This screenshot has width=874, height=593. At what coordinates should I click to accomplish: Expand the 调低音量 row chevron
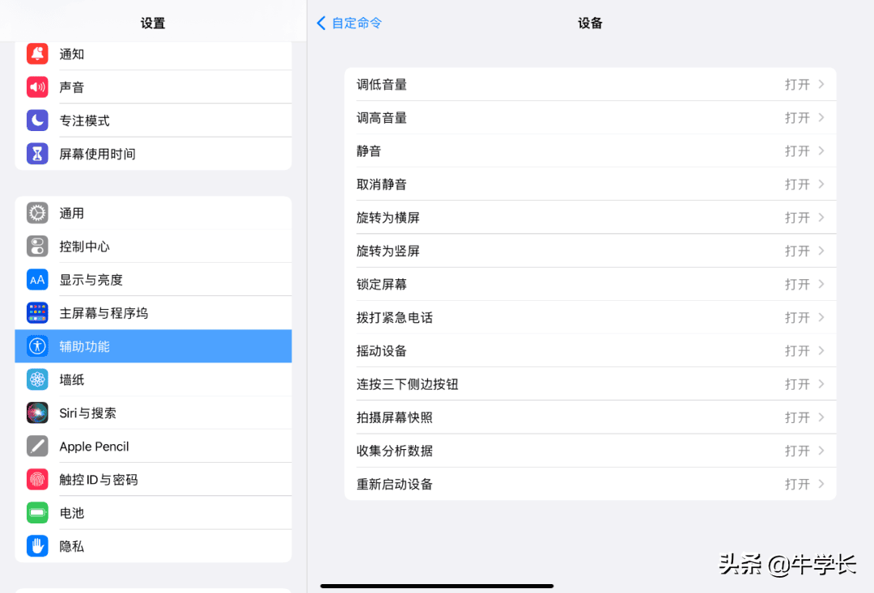point(821,84)
